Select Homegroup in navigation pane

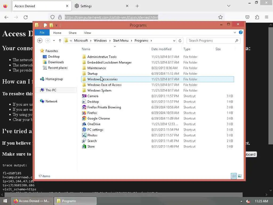pyautogui.click(x=54, y=79)
